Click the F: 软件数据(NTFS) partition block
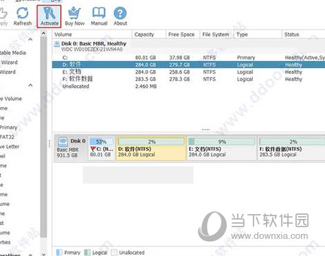Image resolution: width=325 pixels, height=256 pixels. point(291,148)
